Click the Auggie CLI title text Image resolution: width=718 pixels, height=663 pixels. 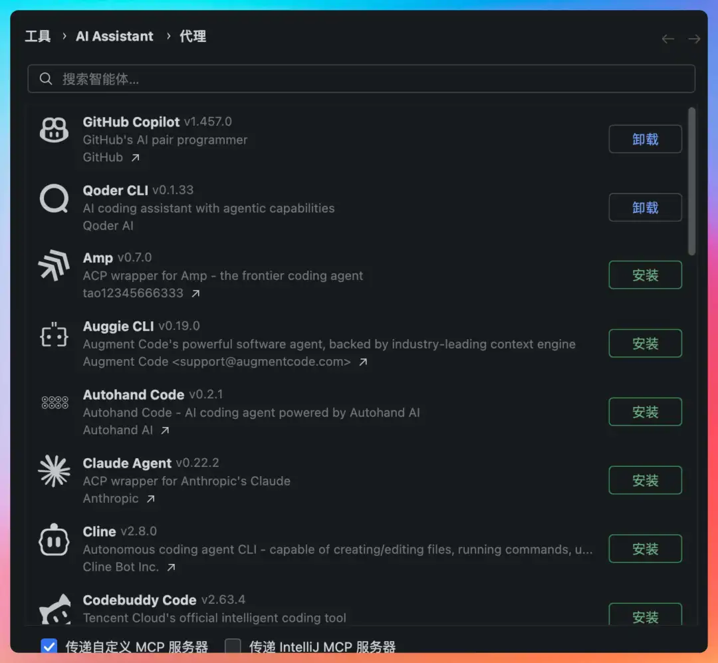(118, 327)
